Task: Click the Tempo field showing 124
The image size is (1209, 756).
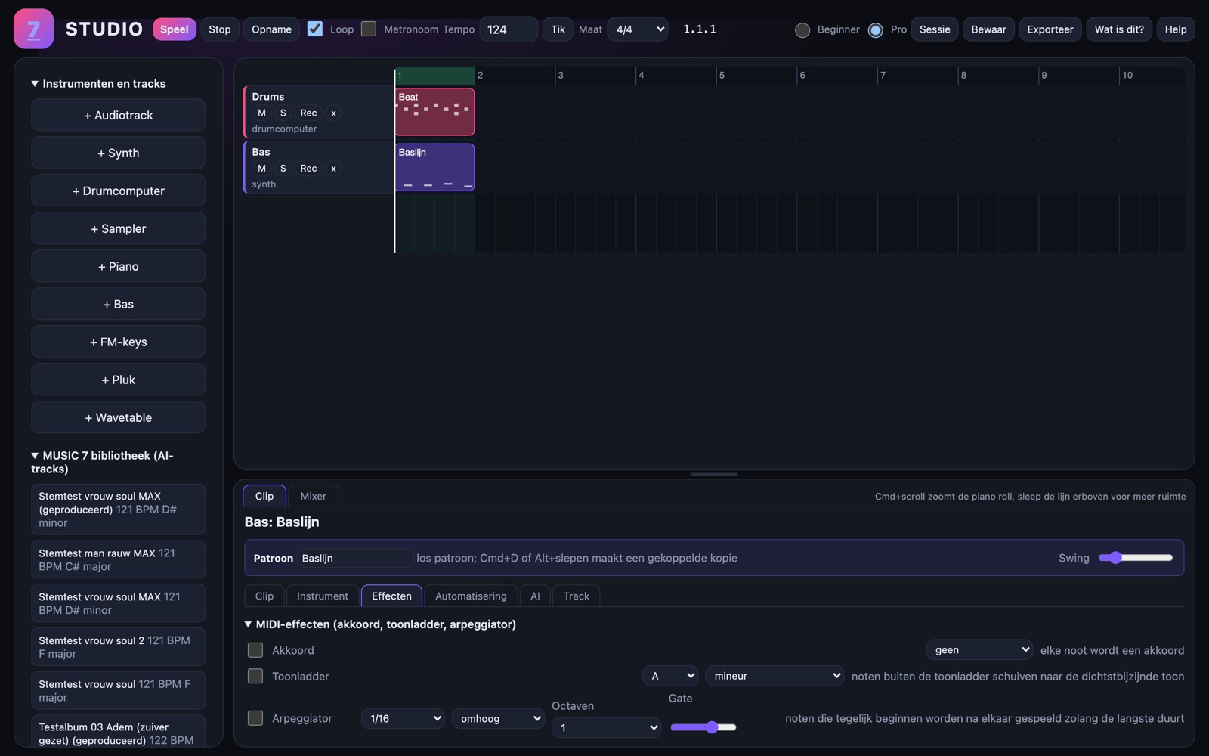Action: [x=509, y=29]
